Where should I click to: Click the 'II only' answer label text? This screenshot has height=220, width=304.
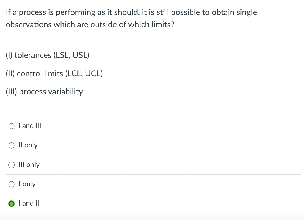point(28,145)
